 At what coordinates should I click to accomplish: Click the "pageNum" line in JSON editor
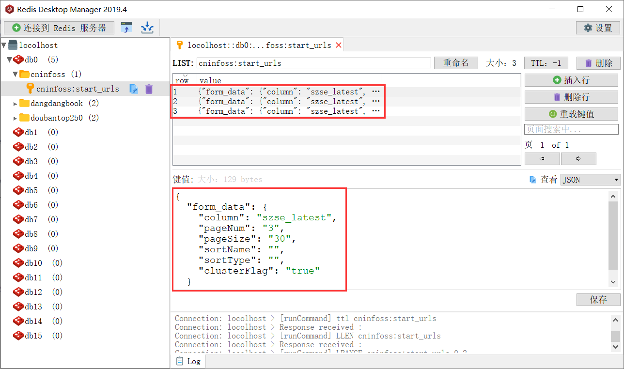(x=241, y=228)
